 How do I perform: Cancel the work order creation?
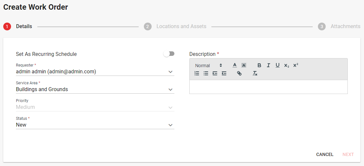[325, 154]
